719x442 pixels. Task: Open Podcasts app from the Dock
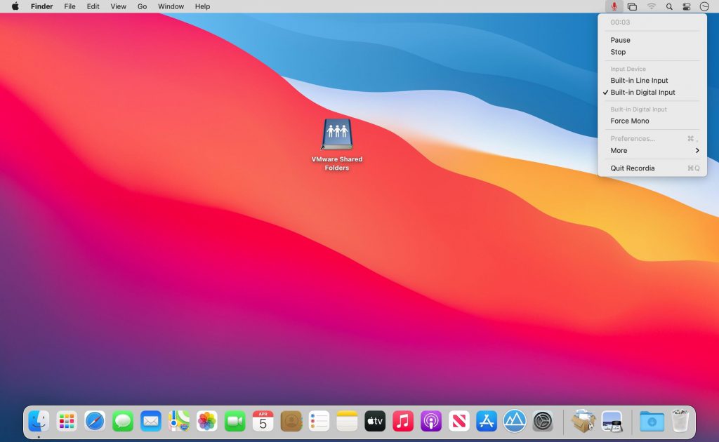pyautogui.click(x=431, y=421)
